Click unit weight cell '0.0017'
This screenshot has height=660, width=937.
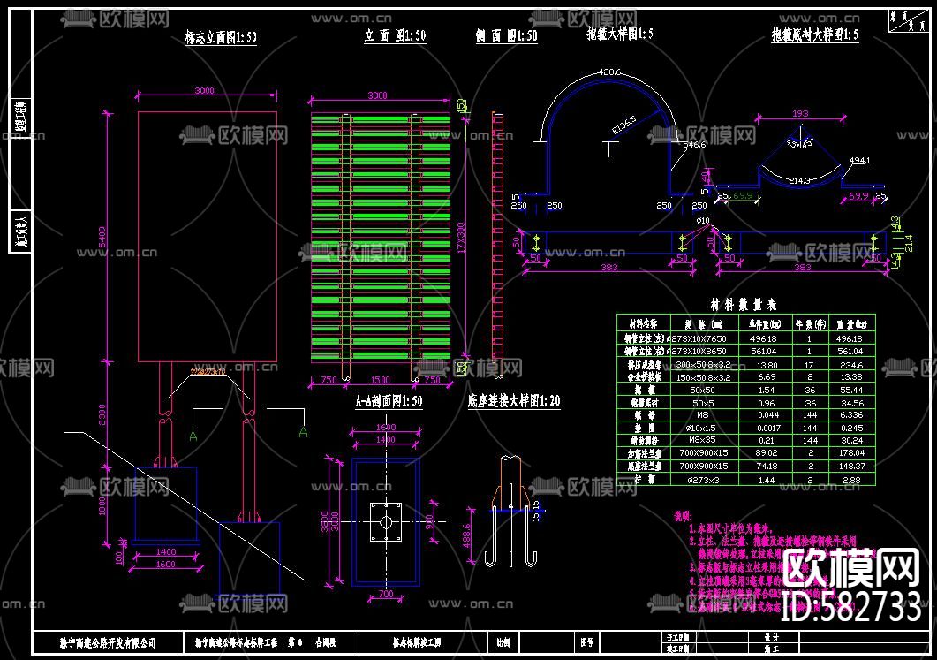pos(768,428)
